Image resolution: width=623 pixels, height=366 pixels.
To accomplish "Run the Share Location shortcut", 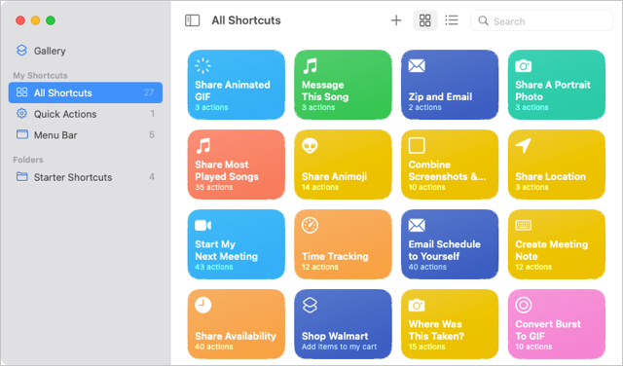I will pos(557,165).
